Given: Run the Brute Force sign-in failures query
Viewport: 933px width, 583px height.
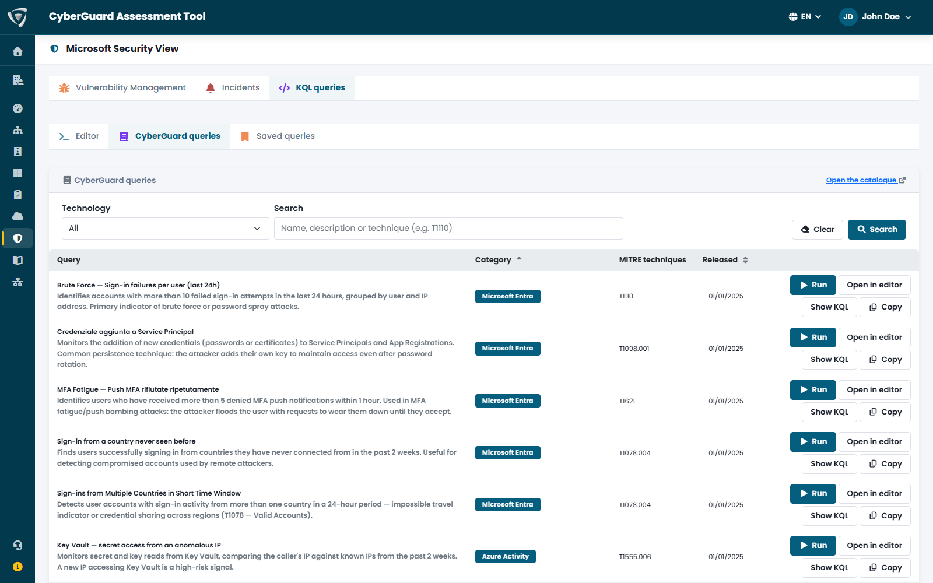Looking at the screenshot, I should click(813, 285).
